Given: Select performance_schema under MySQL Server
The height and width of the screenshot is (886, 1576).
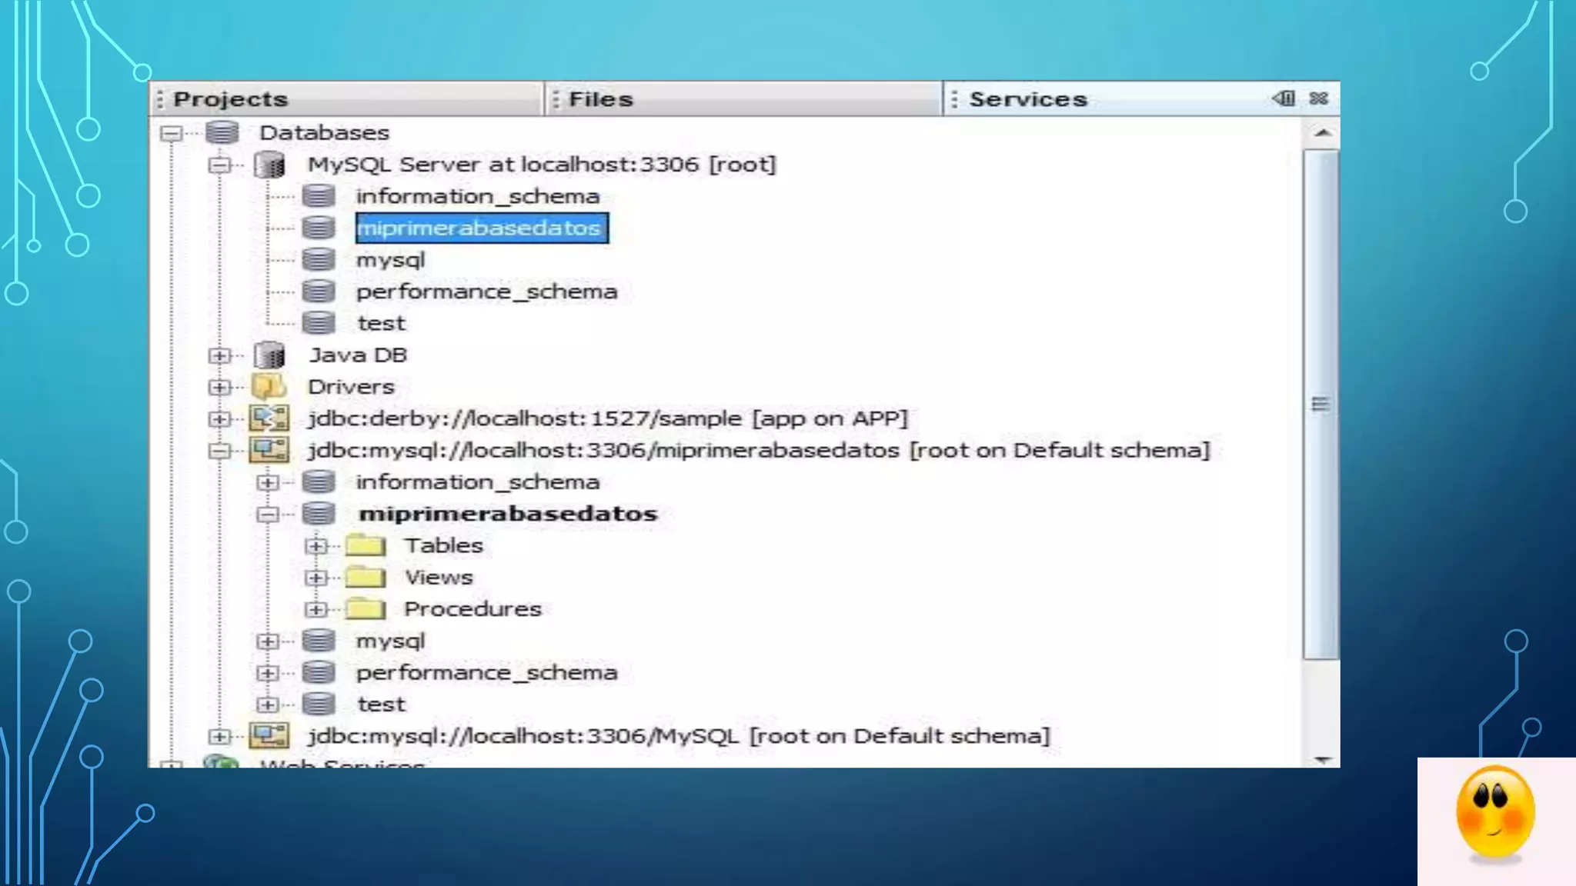Looking at the screenshot, I should pos(486,291).
